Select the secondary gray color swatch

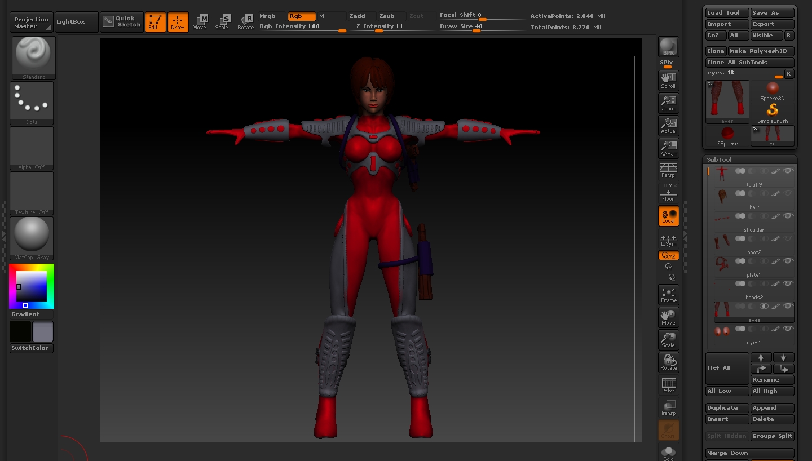43,331
